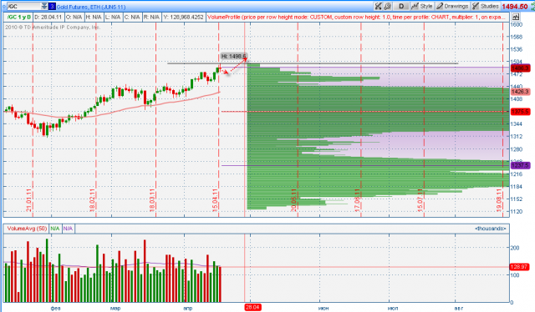Viewport: 535px width, 312px height.
Task: Expand the /GC symbol dropdown arrow
Action: pyautogui.click(x=44, y=7)
